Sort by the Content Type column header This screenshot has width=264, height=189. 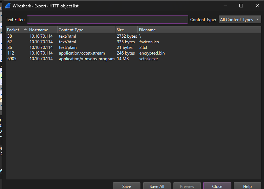click(x=86, y=30)
